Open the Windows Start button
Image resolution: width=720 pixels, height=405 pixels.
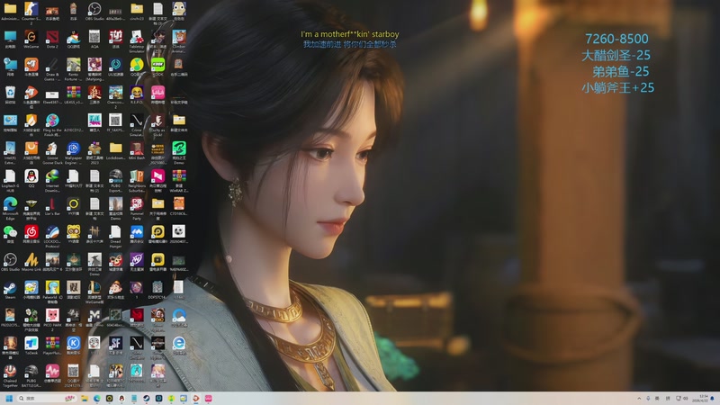[x=9, y=398]
